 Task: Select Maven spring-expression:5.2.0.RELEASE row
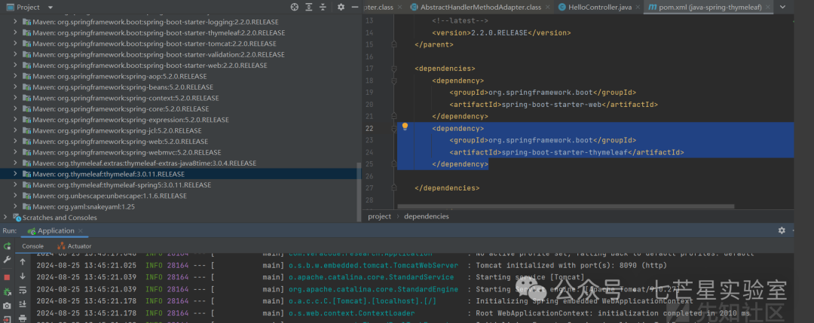179,120
